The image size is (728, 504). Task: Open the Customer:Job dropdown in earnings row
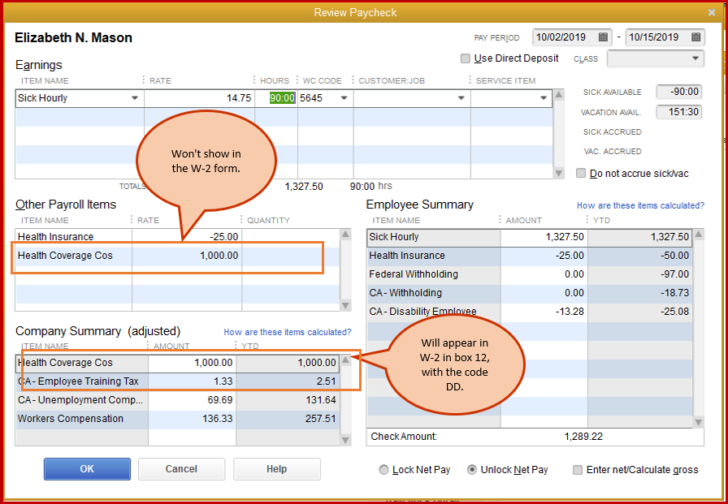pos(461,98)
